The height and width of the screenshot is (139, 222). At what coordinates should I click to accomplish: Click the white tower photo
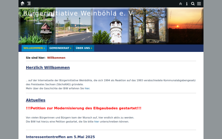[111, 26]
